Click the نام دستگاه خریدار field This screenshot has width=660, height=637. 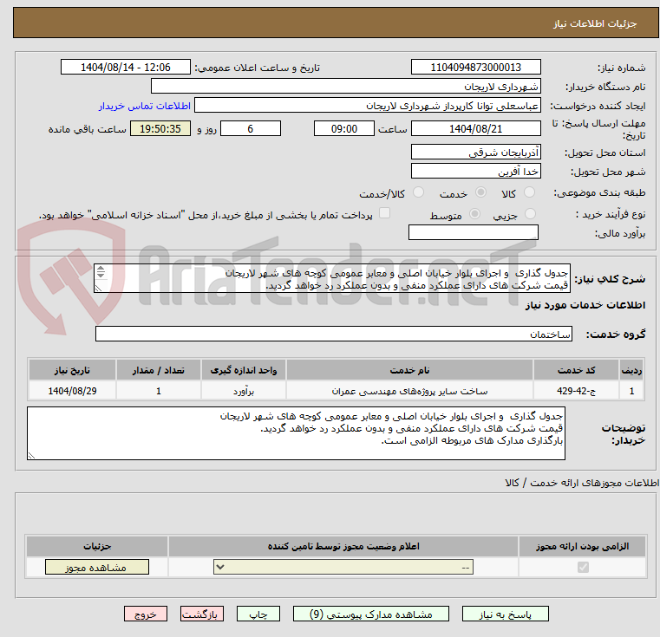pyautogui.click(x=345, y=87)
